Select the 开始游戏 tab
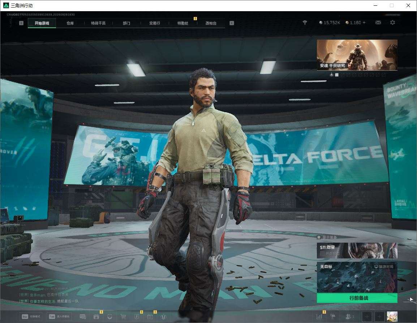 (x=42, y=23)
